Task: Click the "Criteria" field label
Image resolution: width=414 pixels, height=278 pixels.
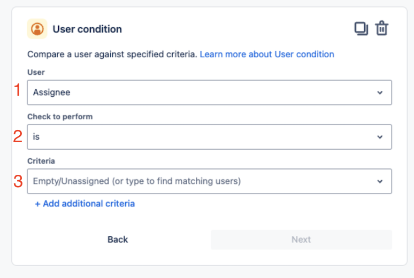Action: (x=41, y=160)
